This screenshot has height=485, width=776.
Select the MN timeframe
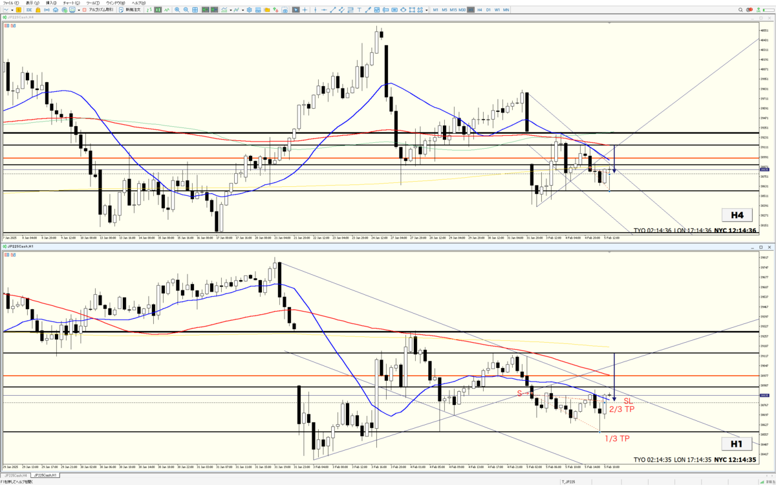[x=506, y=10]
